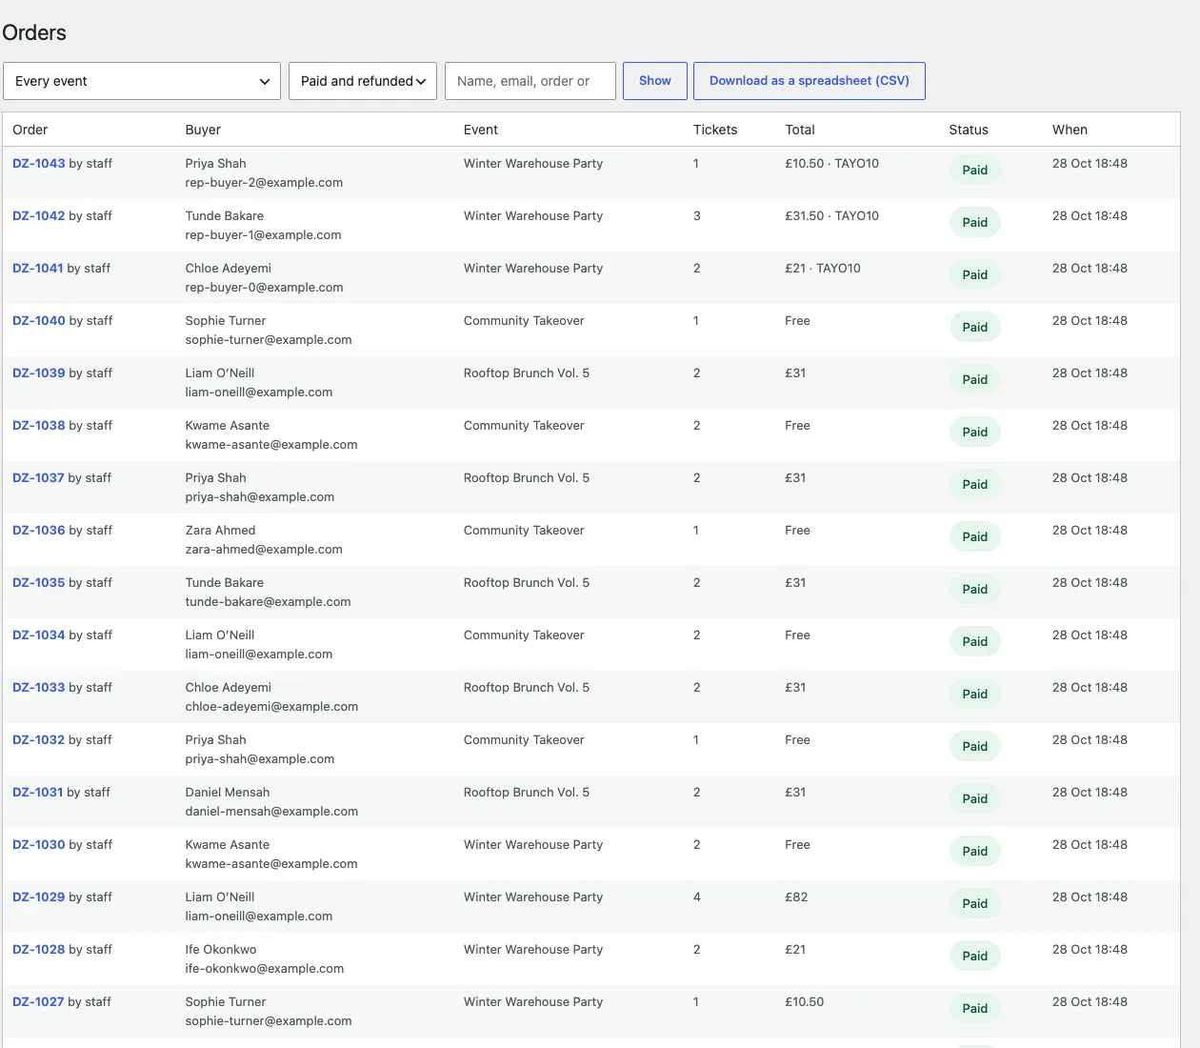Click the Buyer column header
1200x1048 pixels.
pos(203,130)
